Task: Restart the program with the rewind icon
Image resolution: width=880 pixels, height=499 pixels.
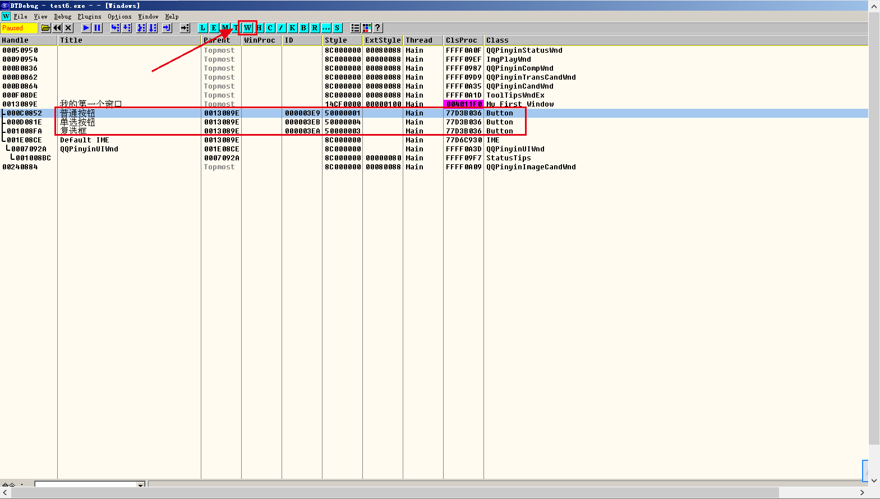Action: [57, 28]
